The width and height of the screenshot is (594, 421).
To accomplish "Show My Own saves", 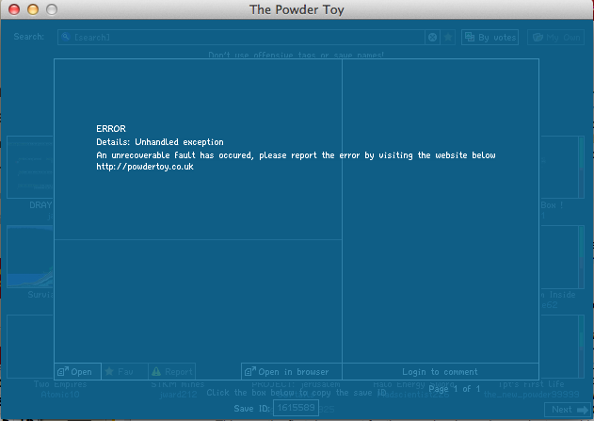I will pos(555,37).
